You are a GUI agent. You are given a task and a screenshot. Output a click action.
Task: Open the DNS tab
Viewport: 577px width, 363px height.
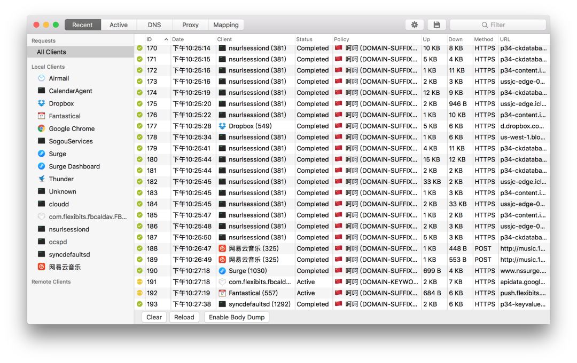coord(154,25)
